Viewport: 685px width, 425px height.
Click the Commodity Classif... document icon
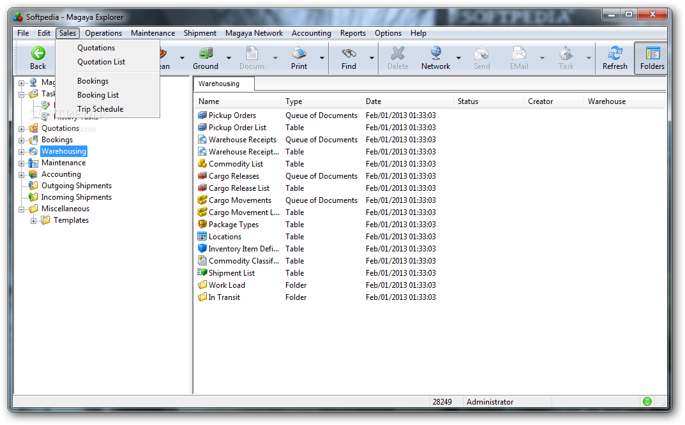202,261
